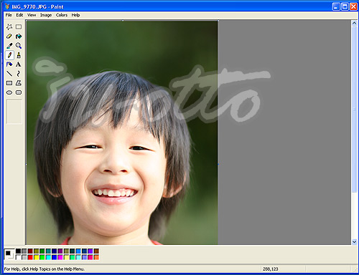Open the Image menu
Image resolution: width=359 pixels, height=275 pixels.
[x=46, y=15]
